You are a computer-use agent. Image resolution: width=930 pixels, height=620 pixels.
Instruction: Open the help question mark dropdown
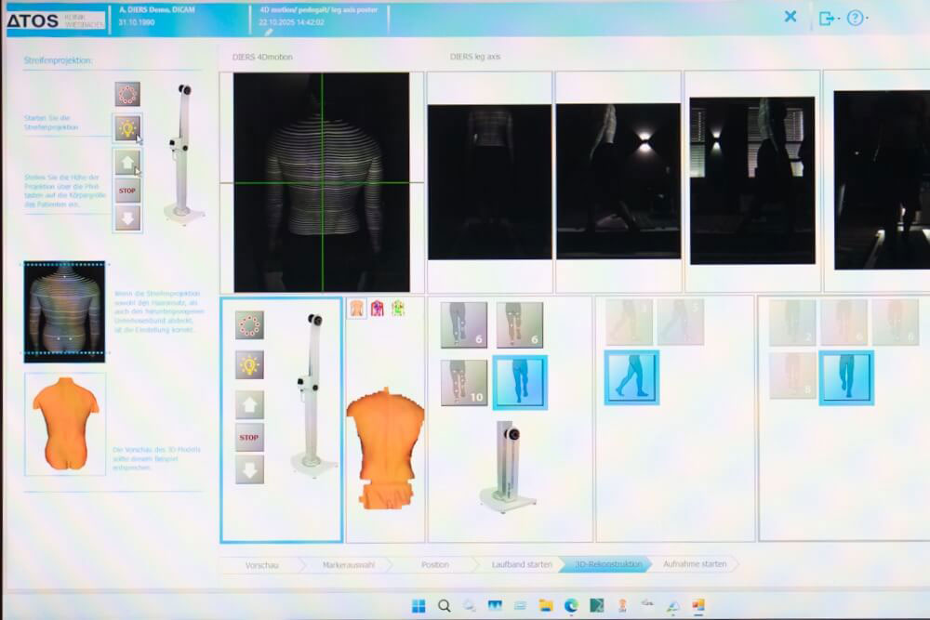(857, 18)
